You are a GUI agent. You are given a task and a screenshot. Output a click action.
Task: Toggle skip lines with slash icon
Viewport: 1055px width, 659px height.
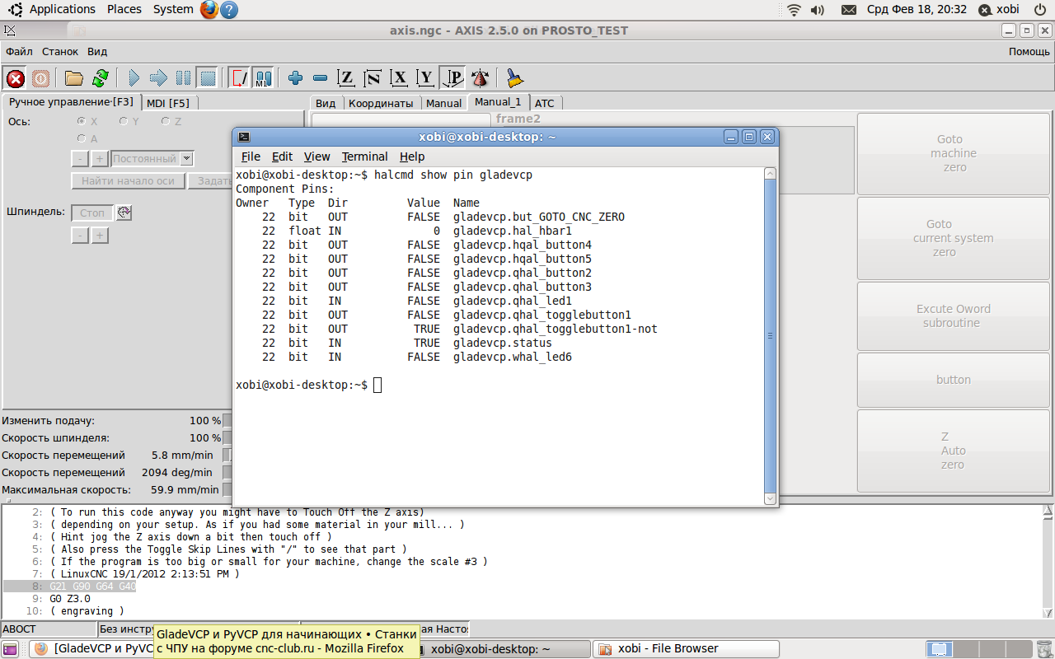coord(239,78)
